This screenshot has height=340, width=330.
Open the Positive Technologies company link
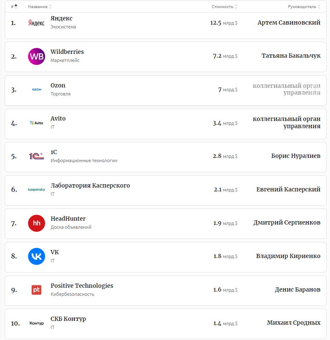(x=82, y=286)
